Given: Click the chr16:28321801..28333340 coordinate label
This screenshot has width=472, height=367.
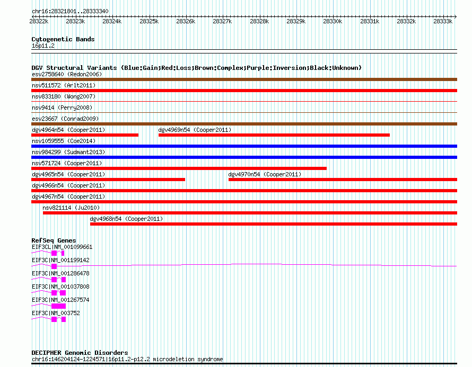Looking at the screenshot, I should click(70, 12).
